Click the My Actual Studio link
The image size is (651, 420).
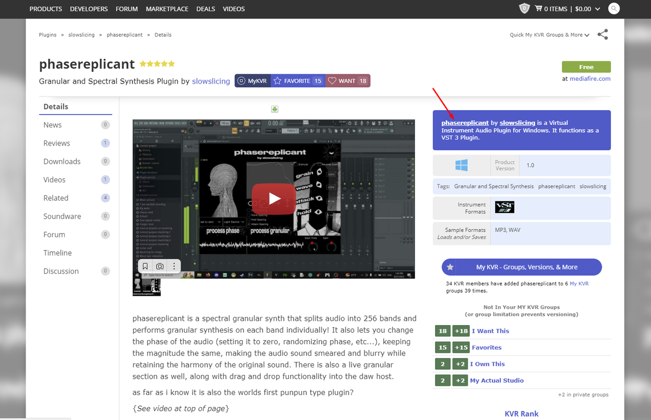point(497,380)
